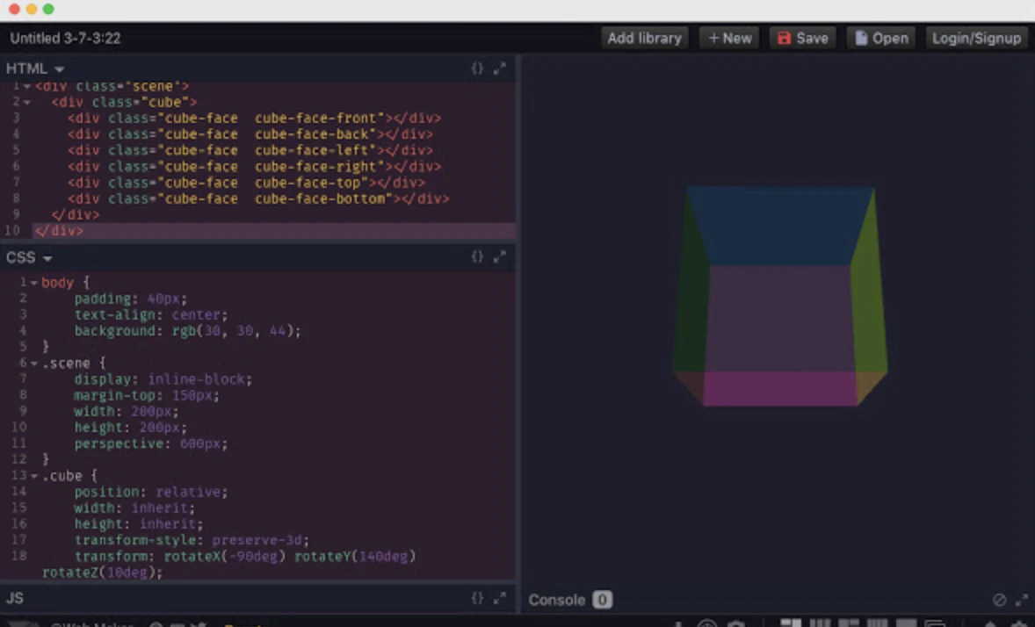Clear the console with the circle-slash icon
The width and height of the screenshot is (1035, 627).
tap(999, 600)
